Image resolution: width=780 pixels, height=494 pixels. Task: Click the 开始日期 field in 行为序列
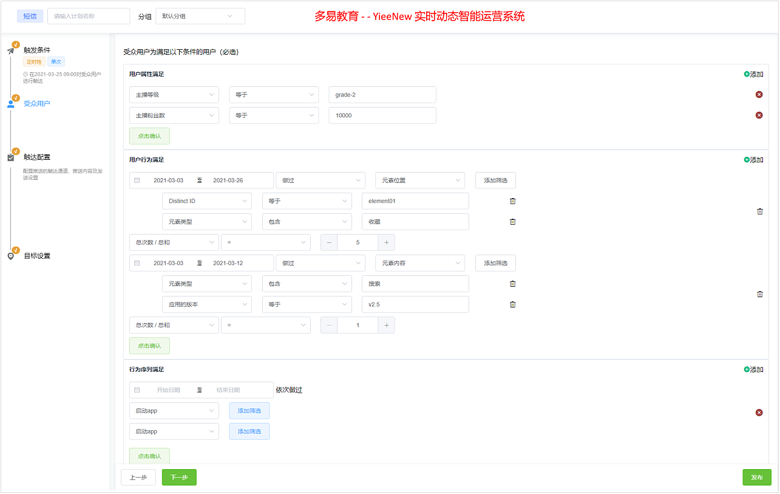[x=169, y=390]
